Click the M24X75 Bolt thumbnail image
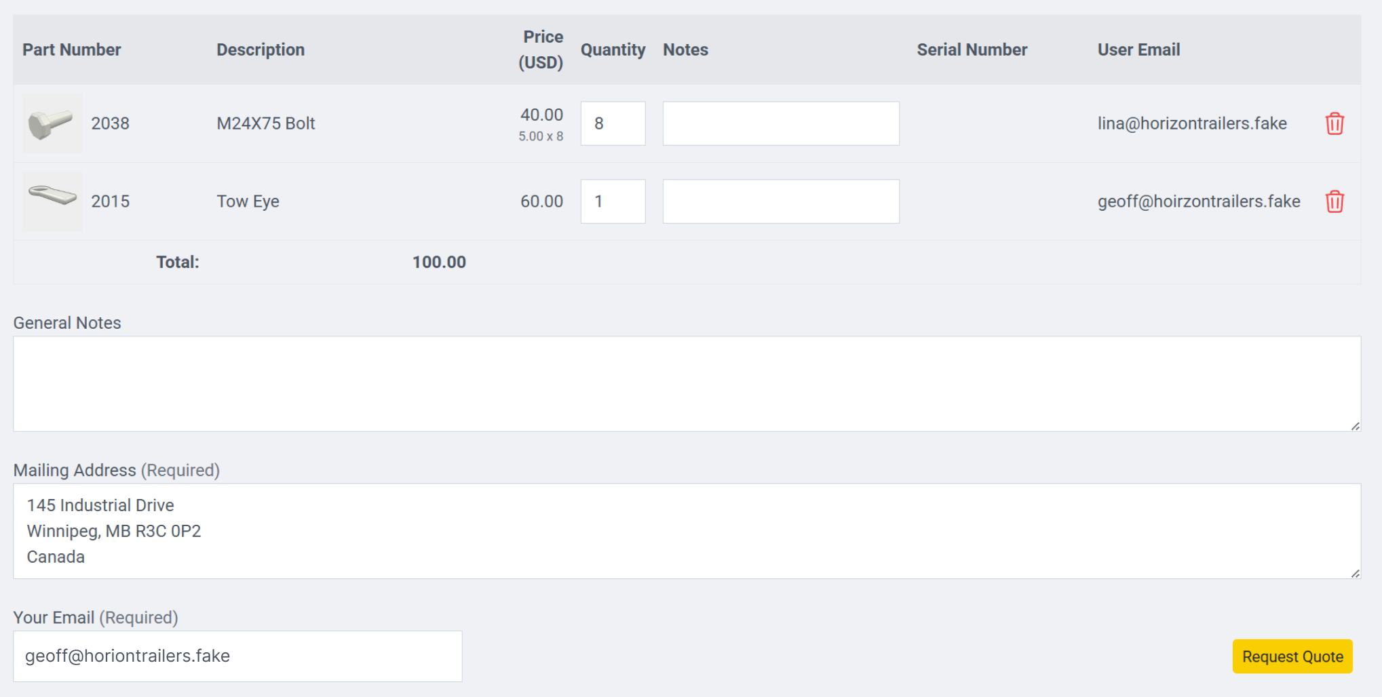This screenshot has height=697, width=1382. (x=52, y=123)
